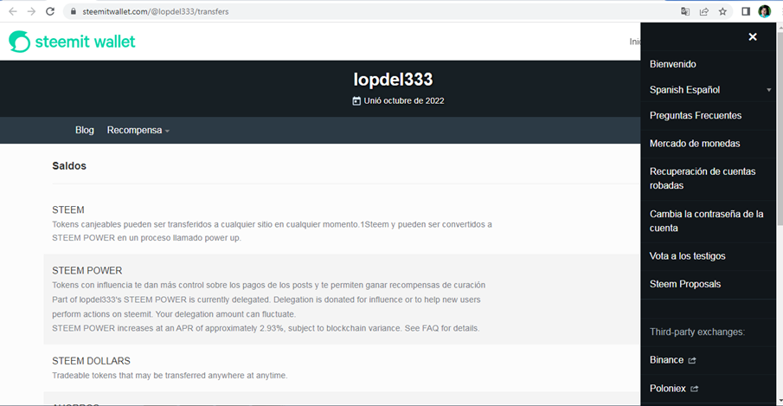Open the Chrome profile avatar
This screenshot has width=783, height=406.
pos(765,11)
